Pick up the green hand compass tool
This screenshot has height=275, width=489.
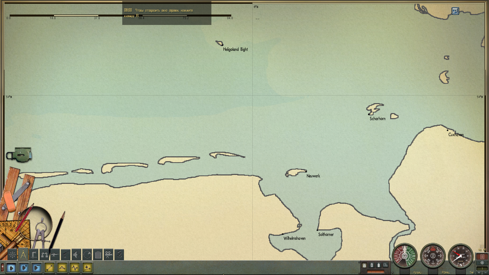click(19, 155)
